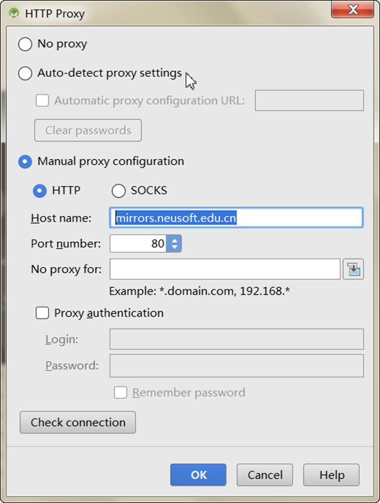The height and width of the screenshot is (503, 380).
Task: Open Help for the proxy dialog
Action: click(331, 475)
